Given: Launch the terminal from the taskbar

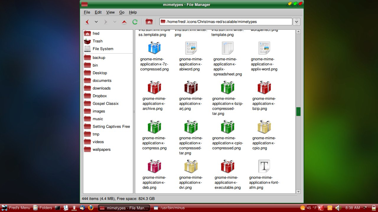Looking at the screenshot, I should (58, 208).
